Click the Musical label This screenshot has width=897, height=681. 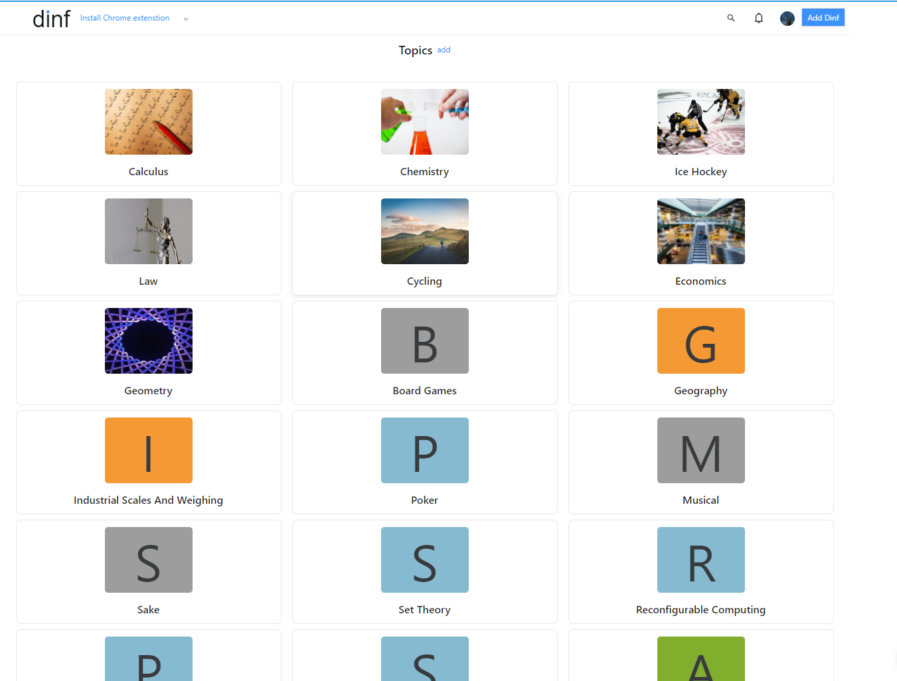701,500
